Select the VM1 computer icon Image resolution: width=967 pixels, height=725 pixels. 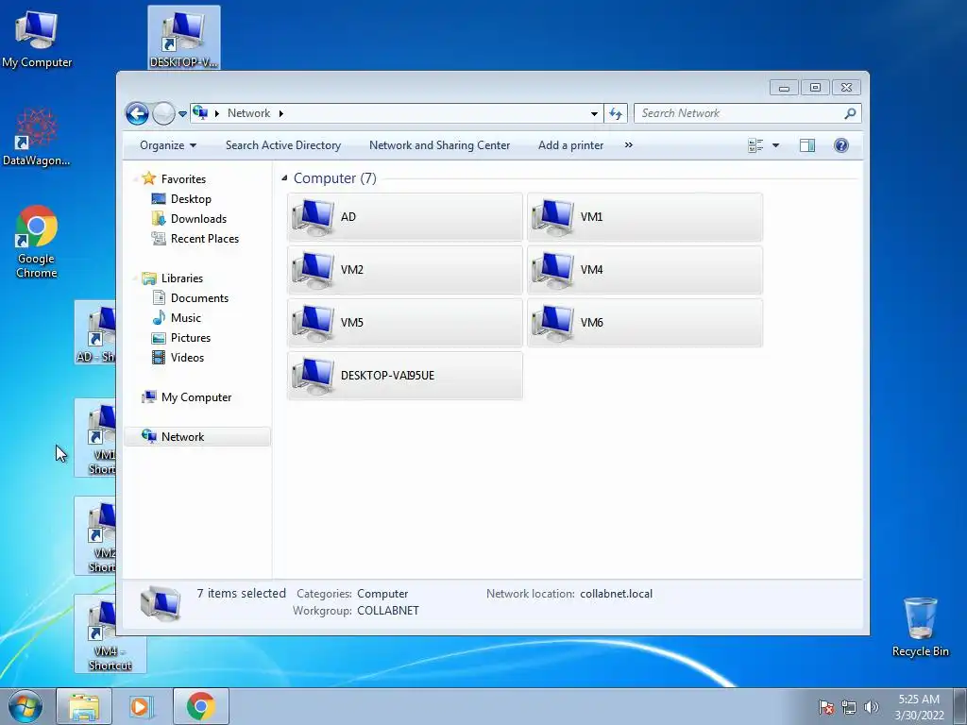pos(644,217)
